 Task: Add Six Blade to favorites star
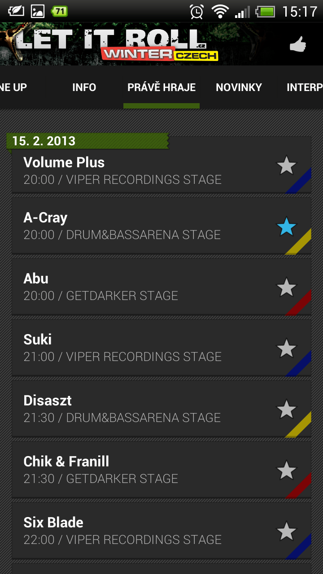(286, 531)
